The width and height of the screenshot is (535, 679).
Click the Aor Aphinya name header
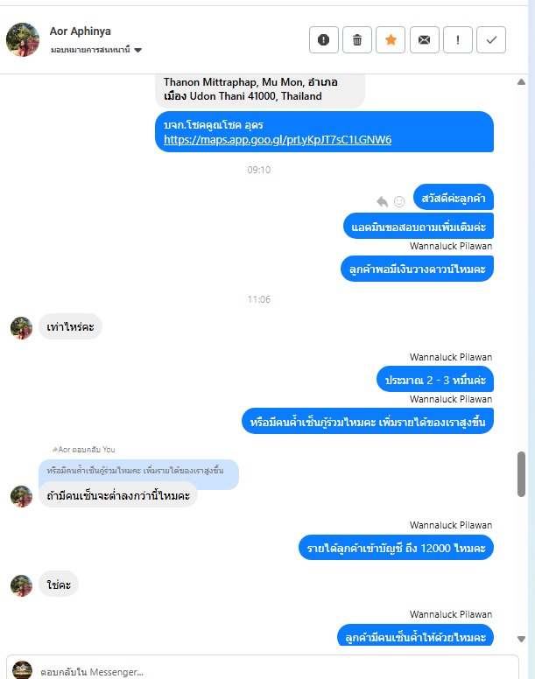(x=81, y=31)
